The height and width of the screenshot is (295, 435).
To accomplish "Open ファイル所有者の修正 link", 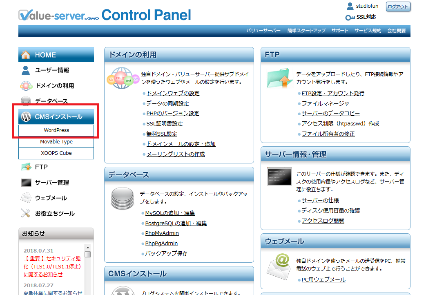I will tap(328, 134).
